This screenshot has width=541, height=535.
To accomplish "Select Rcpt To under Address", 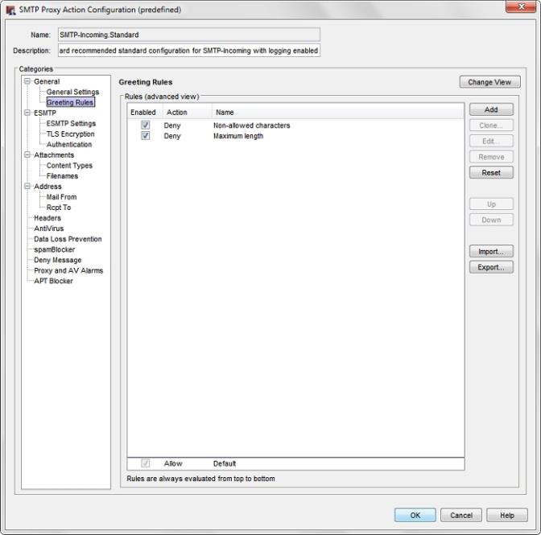I will [x=59, y=208].
